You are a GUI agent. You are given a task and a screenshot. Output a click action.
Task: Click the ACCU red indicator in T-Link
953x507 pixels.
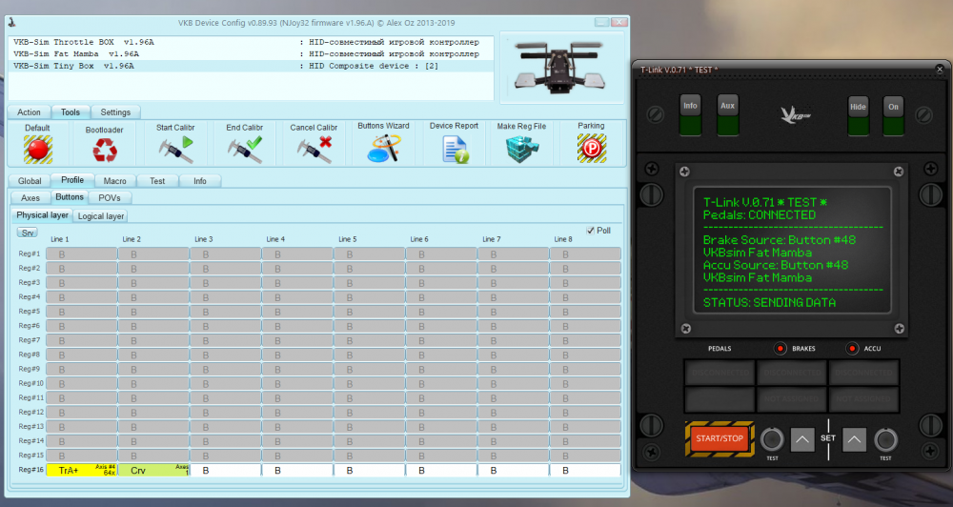click(x=851, y=349)
